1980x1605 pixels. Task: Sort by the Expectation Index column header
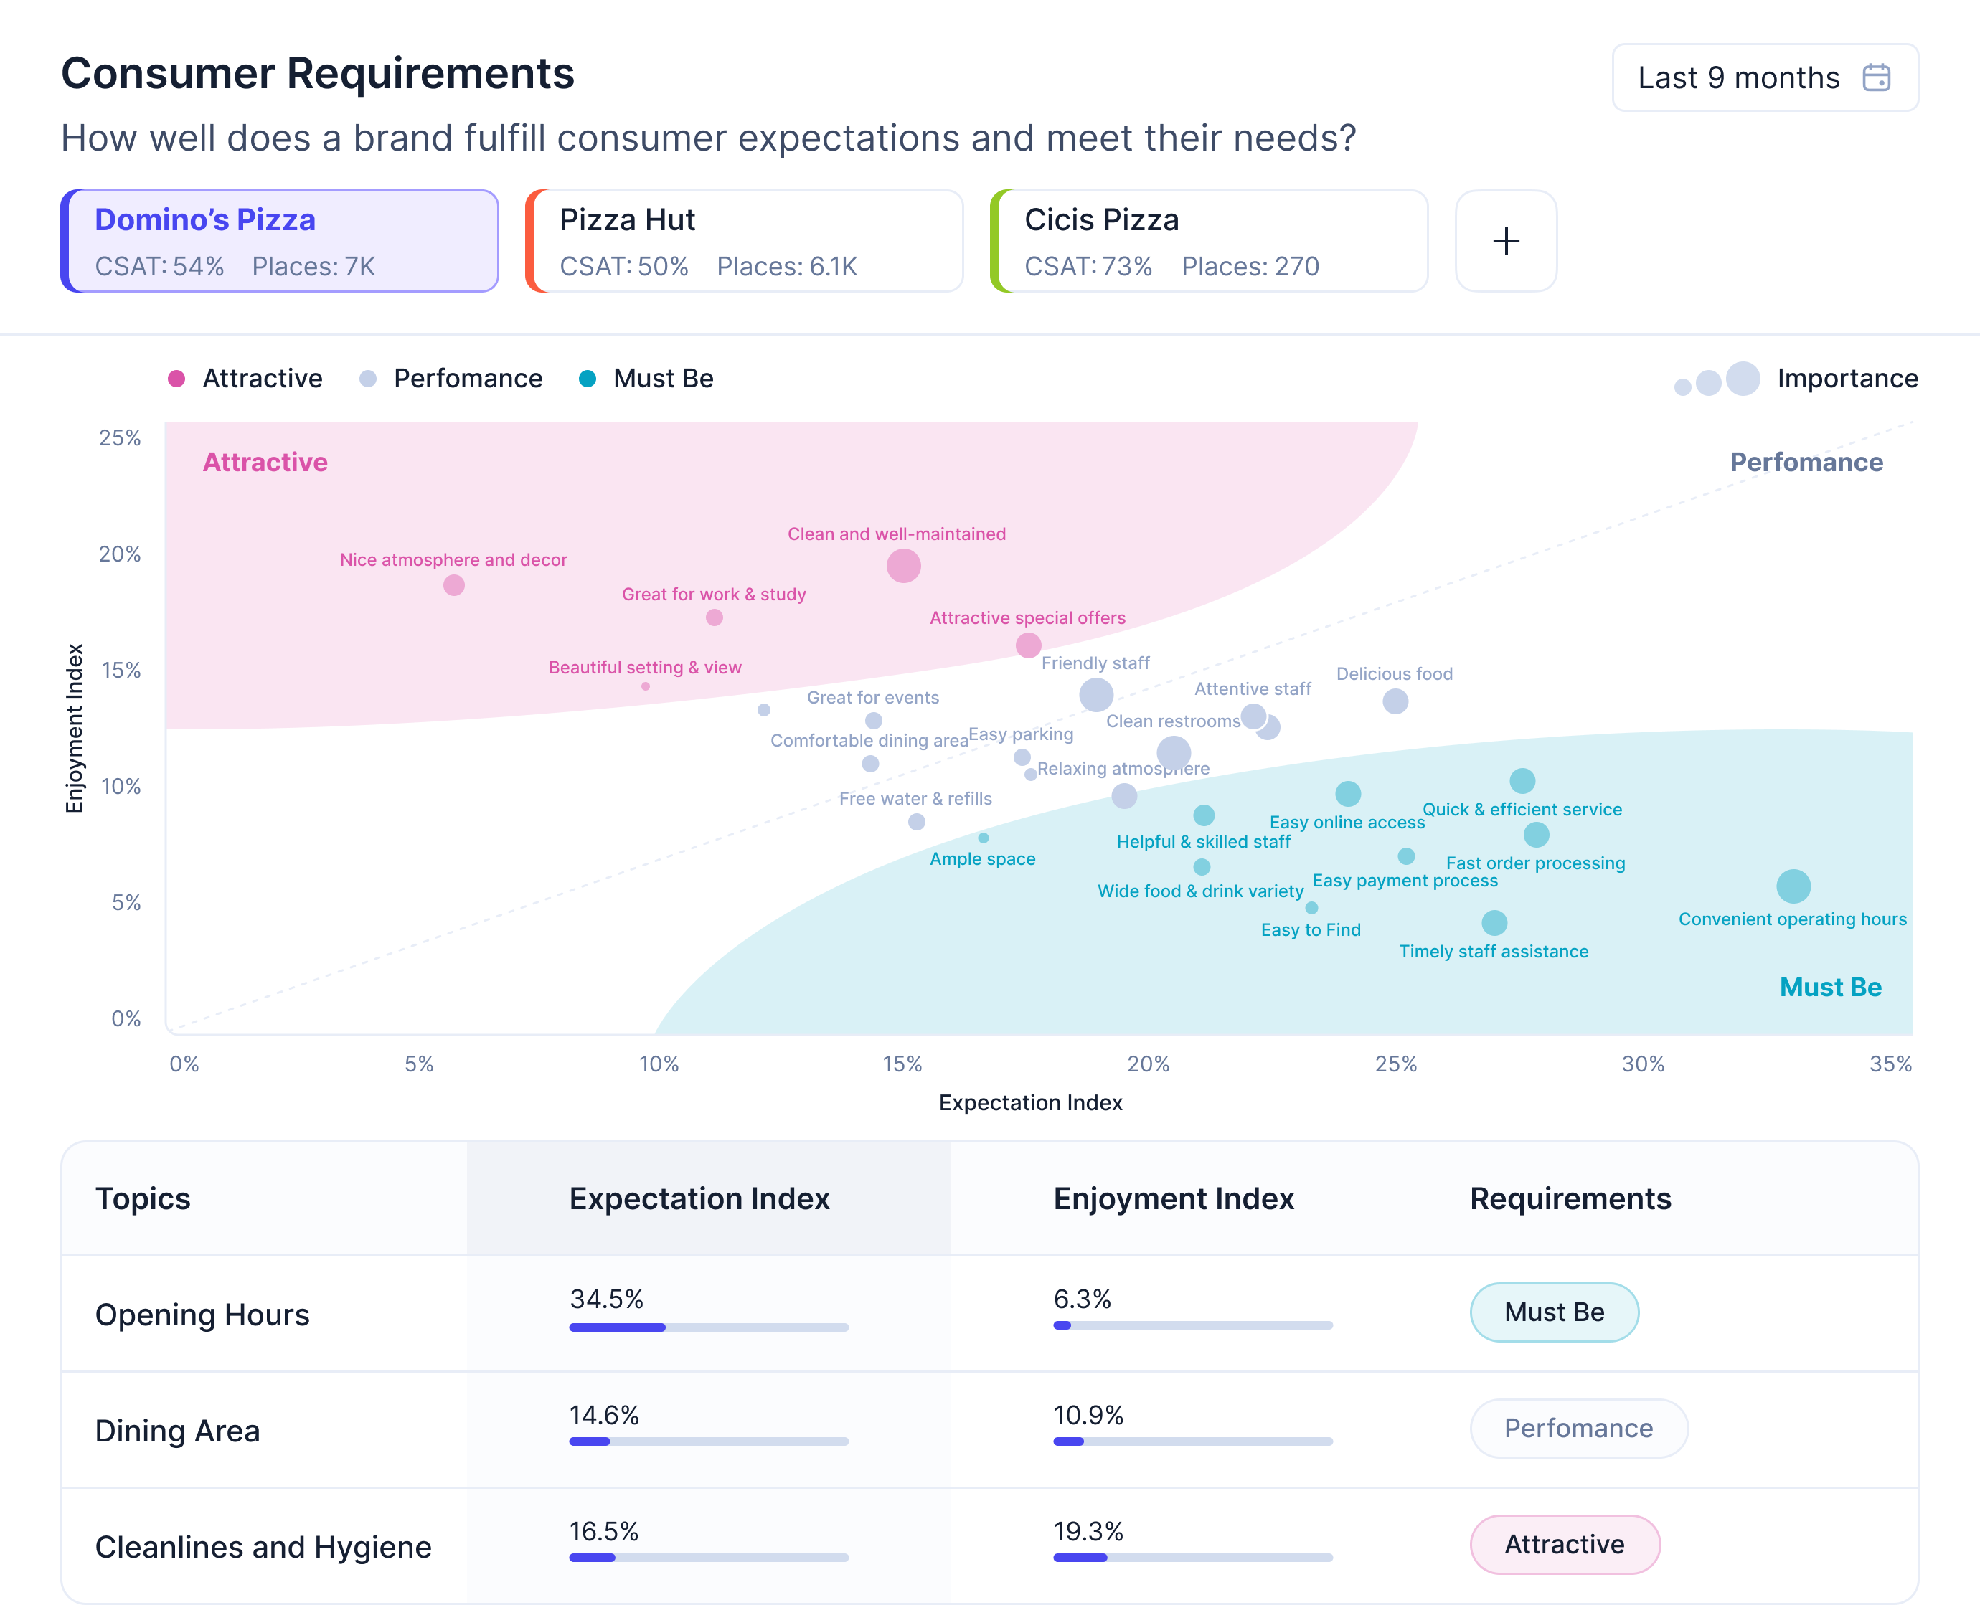699,1199
